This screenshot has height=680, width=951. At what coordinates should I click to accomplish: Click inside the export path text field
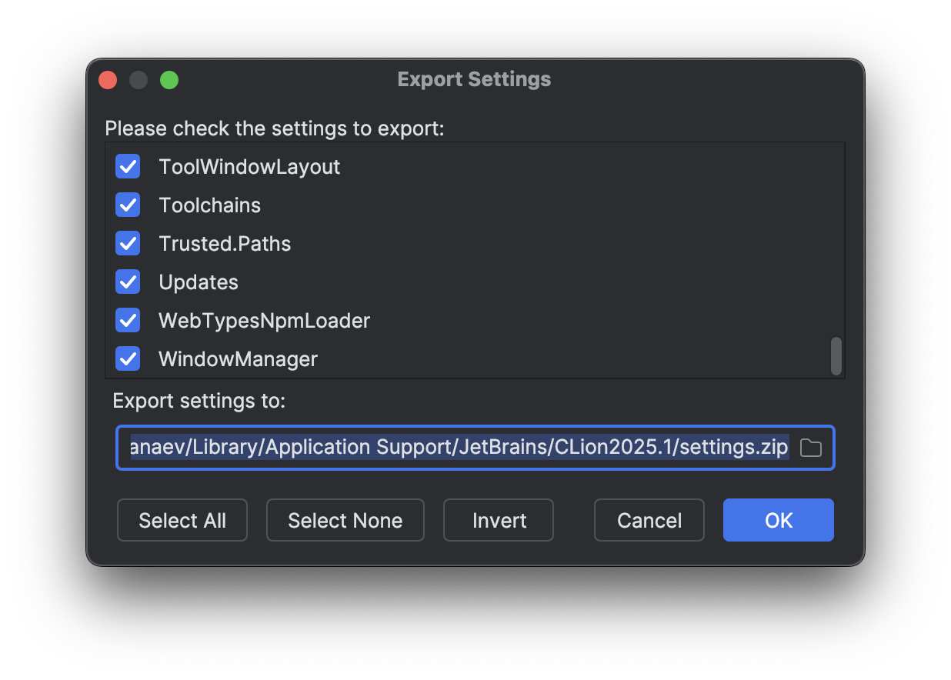pyautogui.click(x=462, y=447)
